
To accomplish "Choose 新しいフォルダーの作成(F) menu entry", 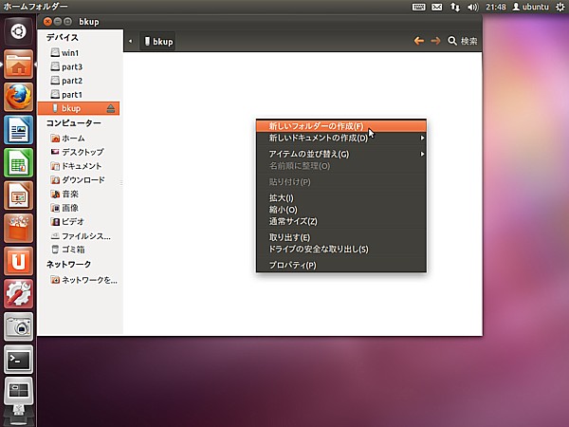I will 341,126.
